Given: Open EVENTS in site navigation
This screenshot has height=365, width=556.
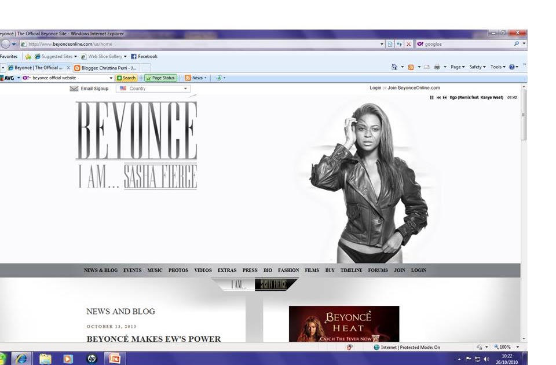Looking at the screenshot, I should (x=132, y=271).
